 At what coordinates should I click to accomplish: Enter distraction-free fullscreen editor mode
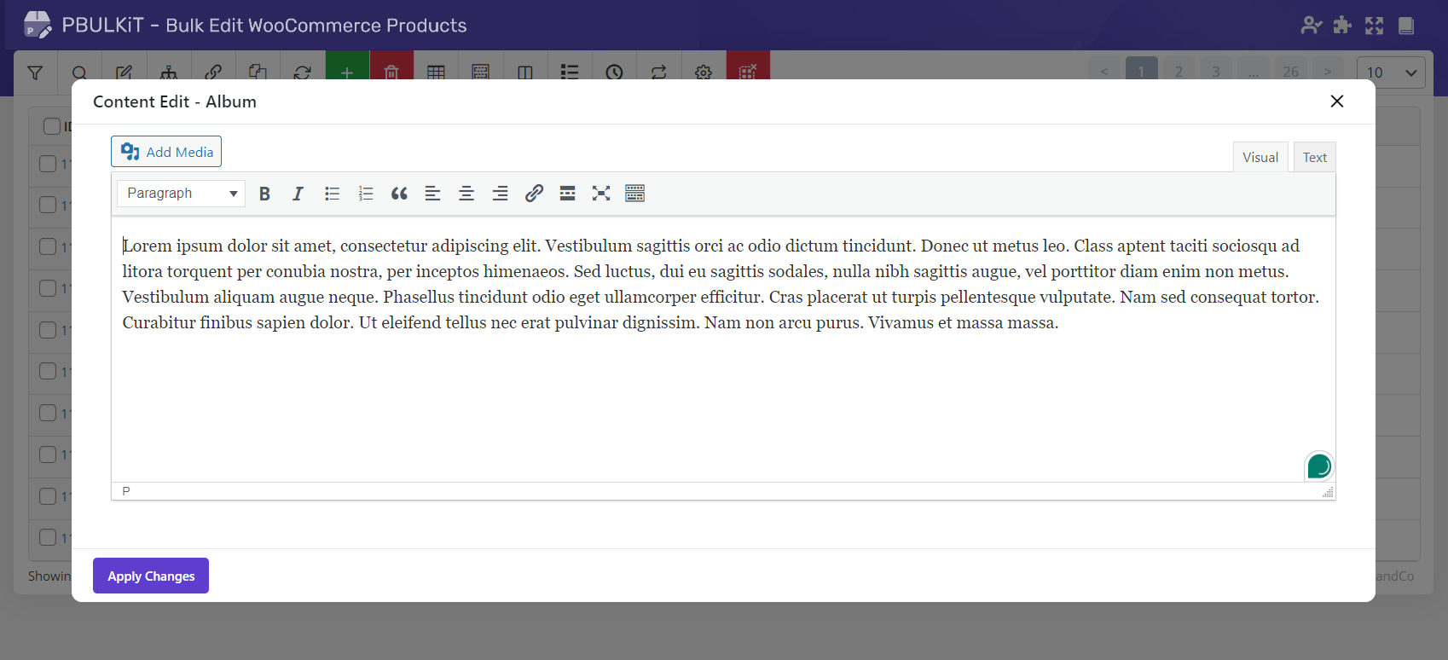[x=601, y=194]
